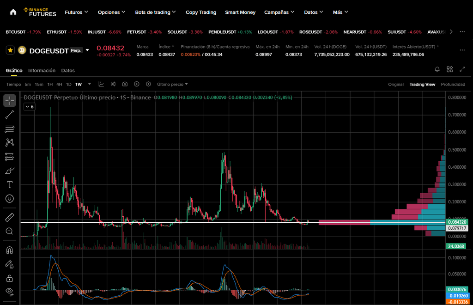Toggle magnet mode
473x305 pixels.
10,250
